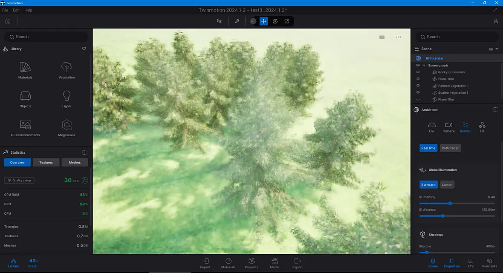The width and height of the screenshot is (503, 273).
Task: Toggle visibility of Scatter vegetation 1
Action: [x=418, y=92]
